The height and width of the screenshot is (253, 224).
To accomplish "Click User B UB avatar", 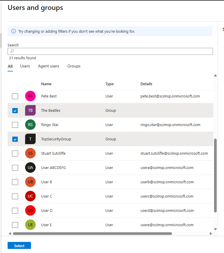I will [x=30, y=182].
